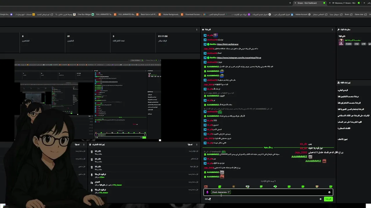Click title-change icon in moderator actions list

92,183
